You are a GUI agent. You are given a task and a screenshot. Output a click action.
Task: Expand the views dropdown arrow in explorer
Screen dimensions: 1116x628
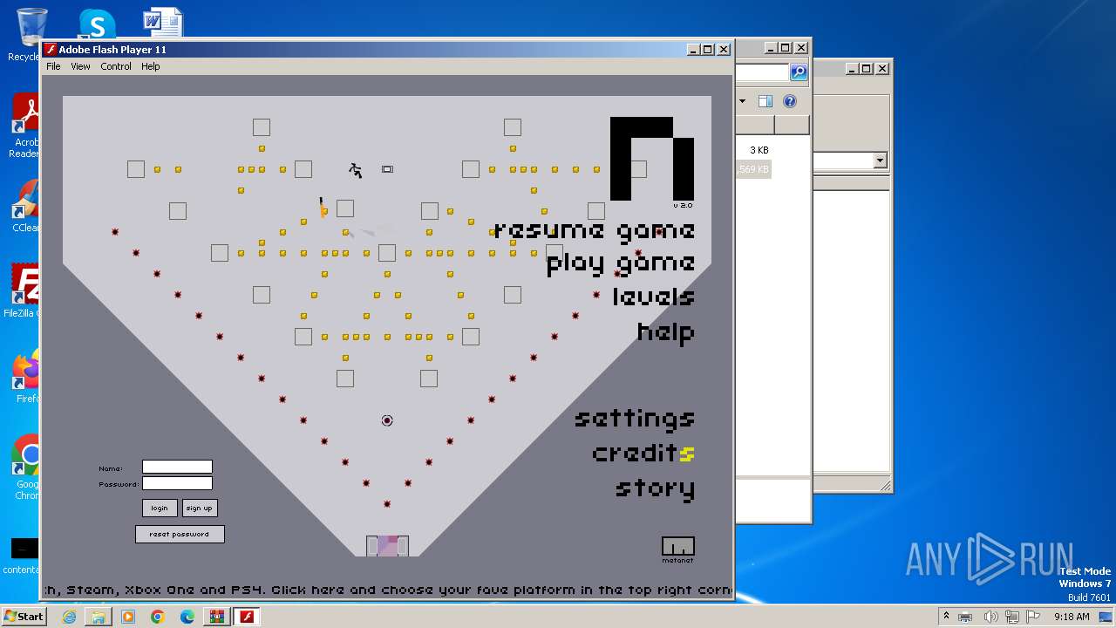(x=742, y=101)
